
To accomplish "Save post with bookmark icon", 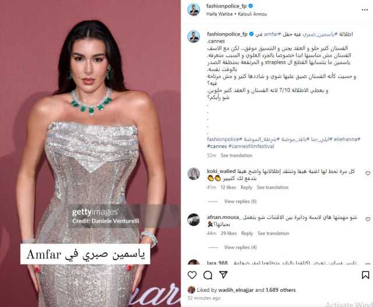I will tap(365, 275).
